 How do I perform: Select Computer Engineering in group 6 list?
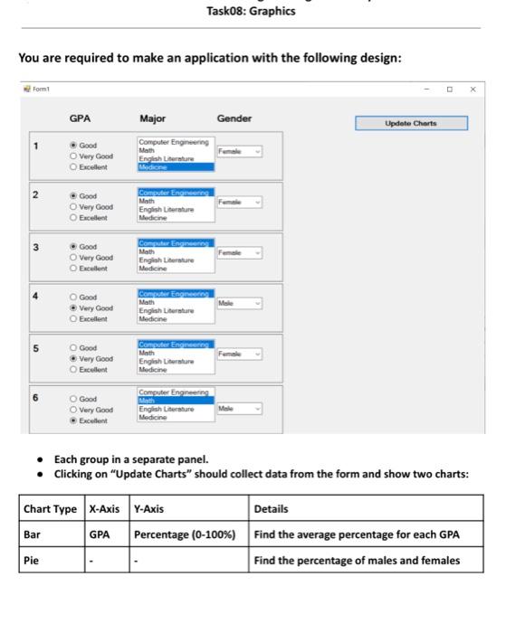click(x=176, y=392)
